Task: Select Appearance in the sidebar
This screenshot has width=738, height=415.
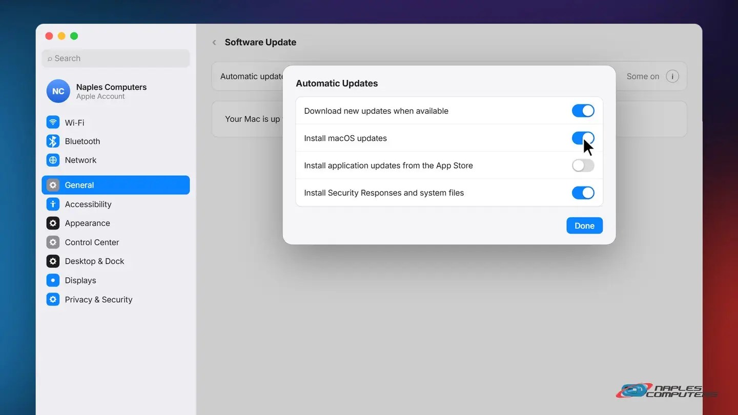Action: tap(87, 223)
